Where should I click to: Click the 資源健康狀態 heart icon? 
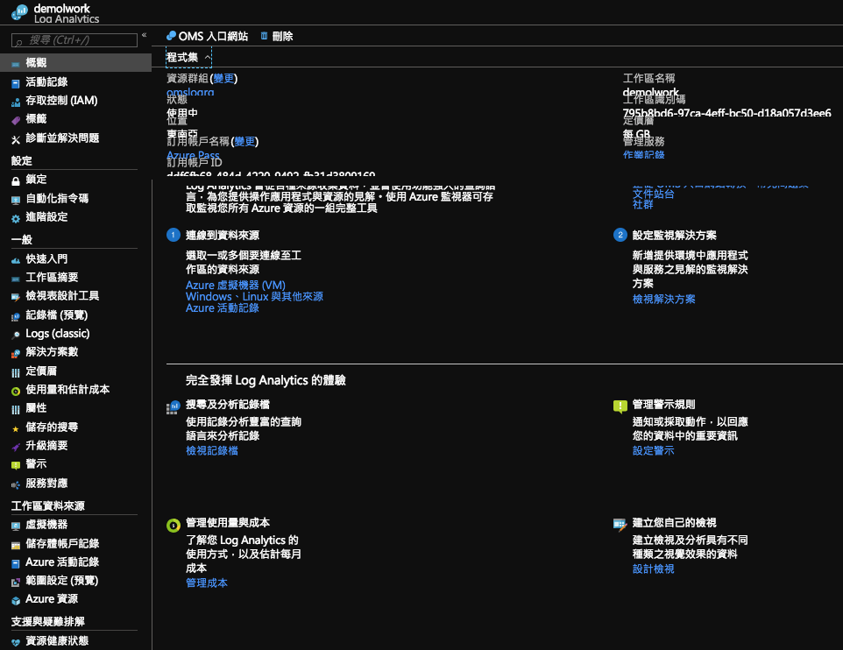coord(16,642)
